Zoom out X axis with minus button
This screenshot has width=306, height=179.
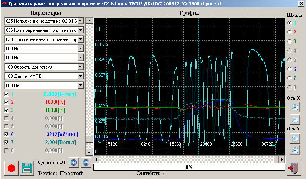295,119
